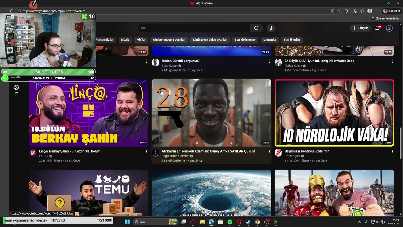Open Steam from the taskbar
Screen dimensions: 403x227
click(x=248, y=222)
